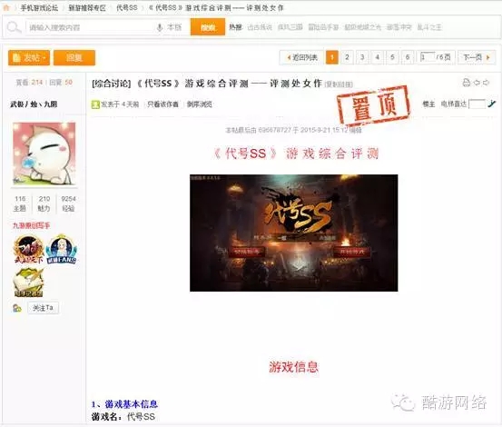Go to page 2 of thread

347,57
